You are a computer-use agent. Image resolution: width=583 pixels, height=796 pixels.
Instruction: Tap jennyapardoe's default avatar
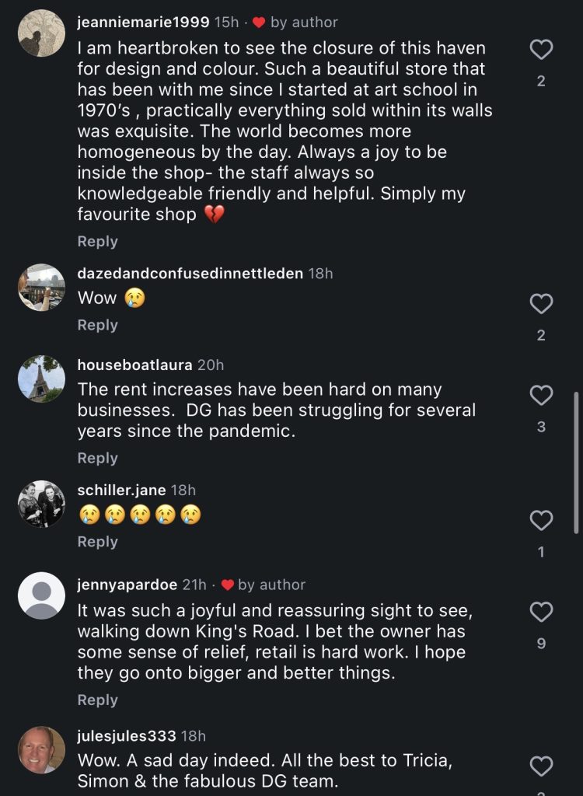(x=42, y=595)
